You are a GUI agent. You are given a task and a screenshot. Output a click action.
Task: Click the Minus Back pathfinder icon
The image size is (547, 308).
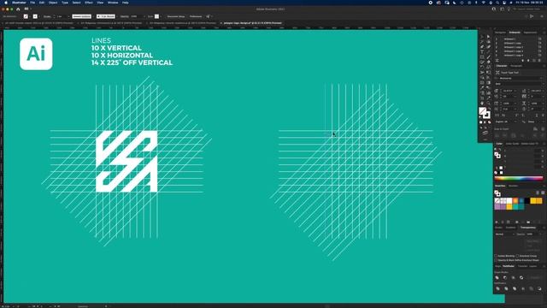(539, 288)
